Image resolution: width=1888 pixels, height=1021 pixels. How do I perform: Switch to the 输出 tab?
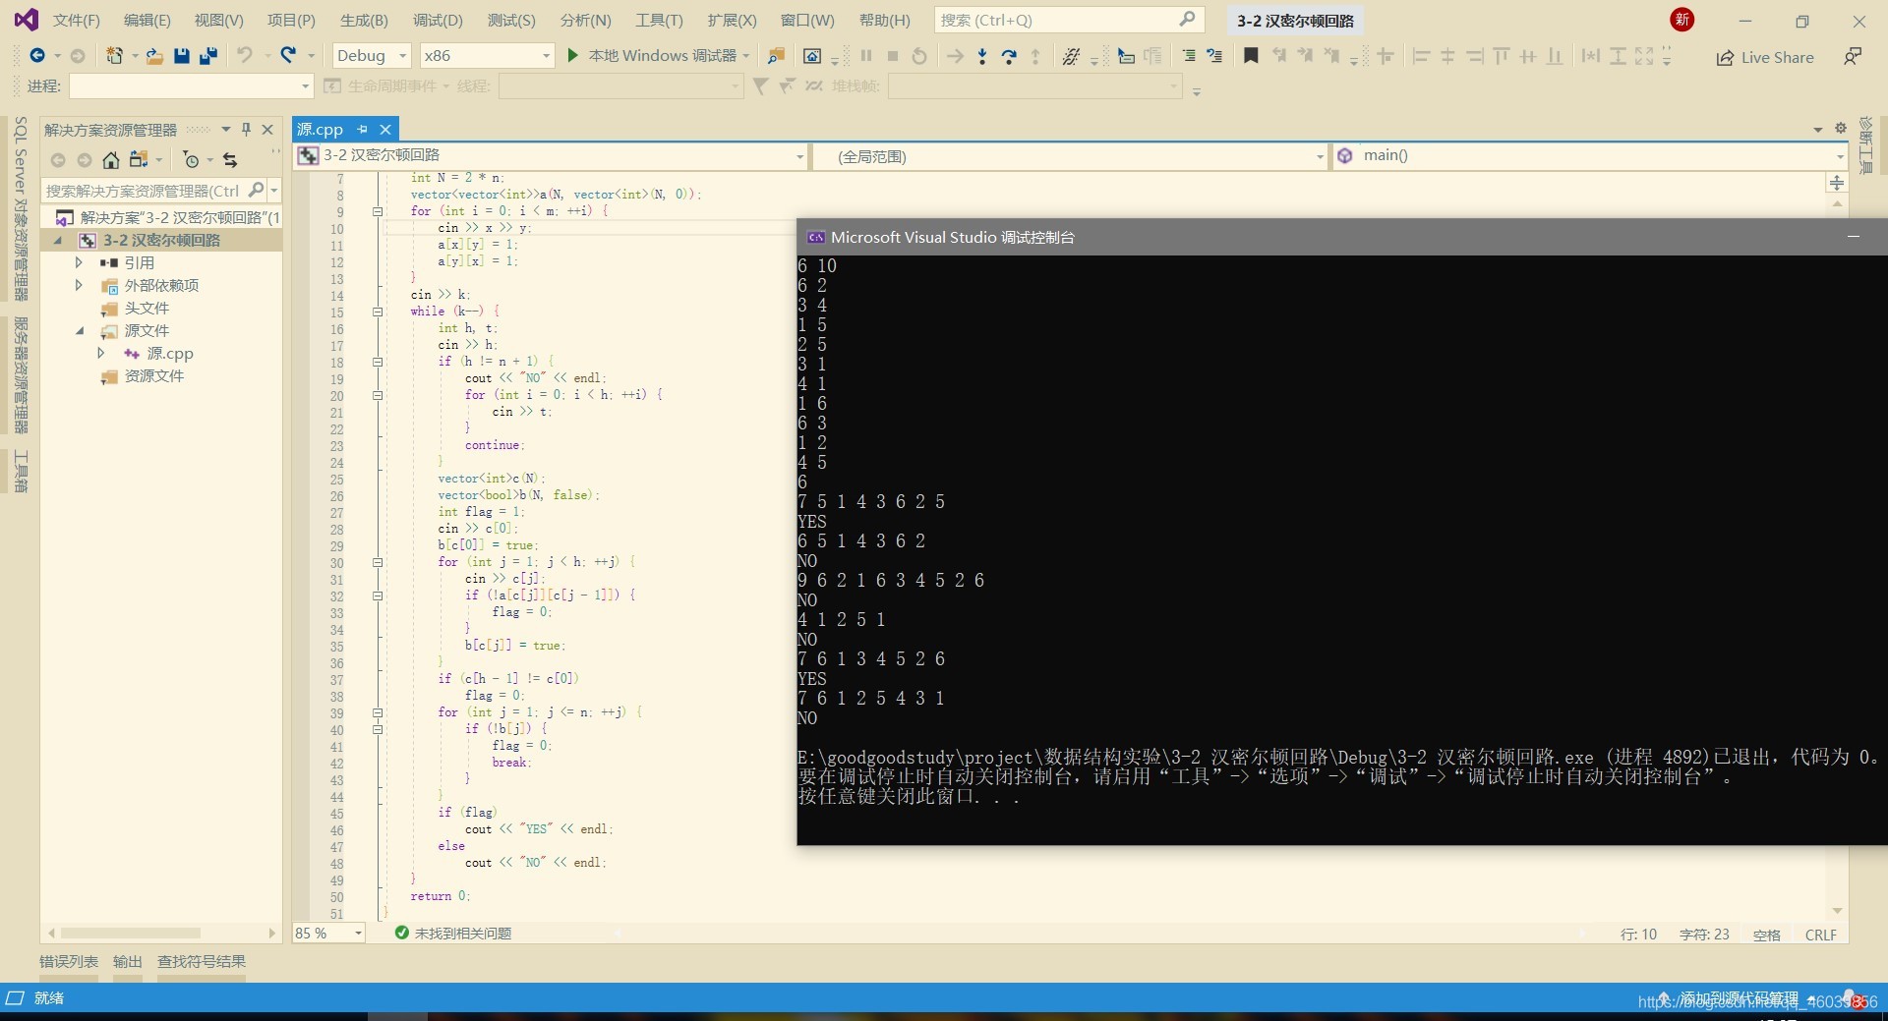128,961
